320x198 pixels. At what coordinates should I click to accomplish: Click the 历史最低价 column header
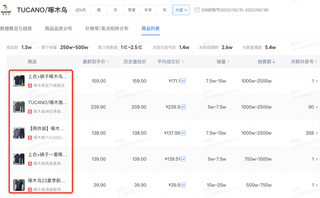[135, 61]
